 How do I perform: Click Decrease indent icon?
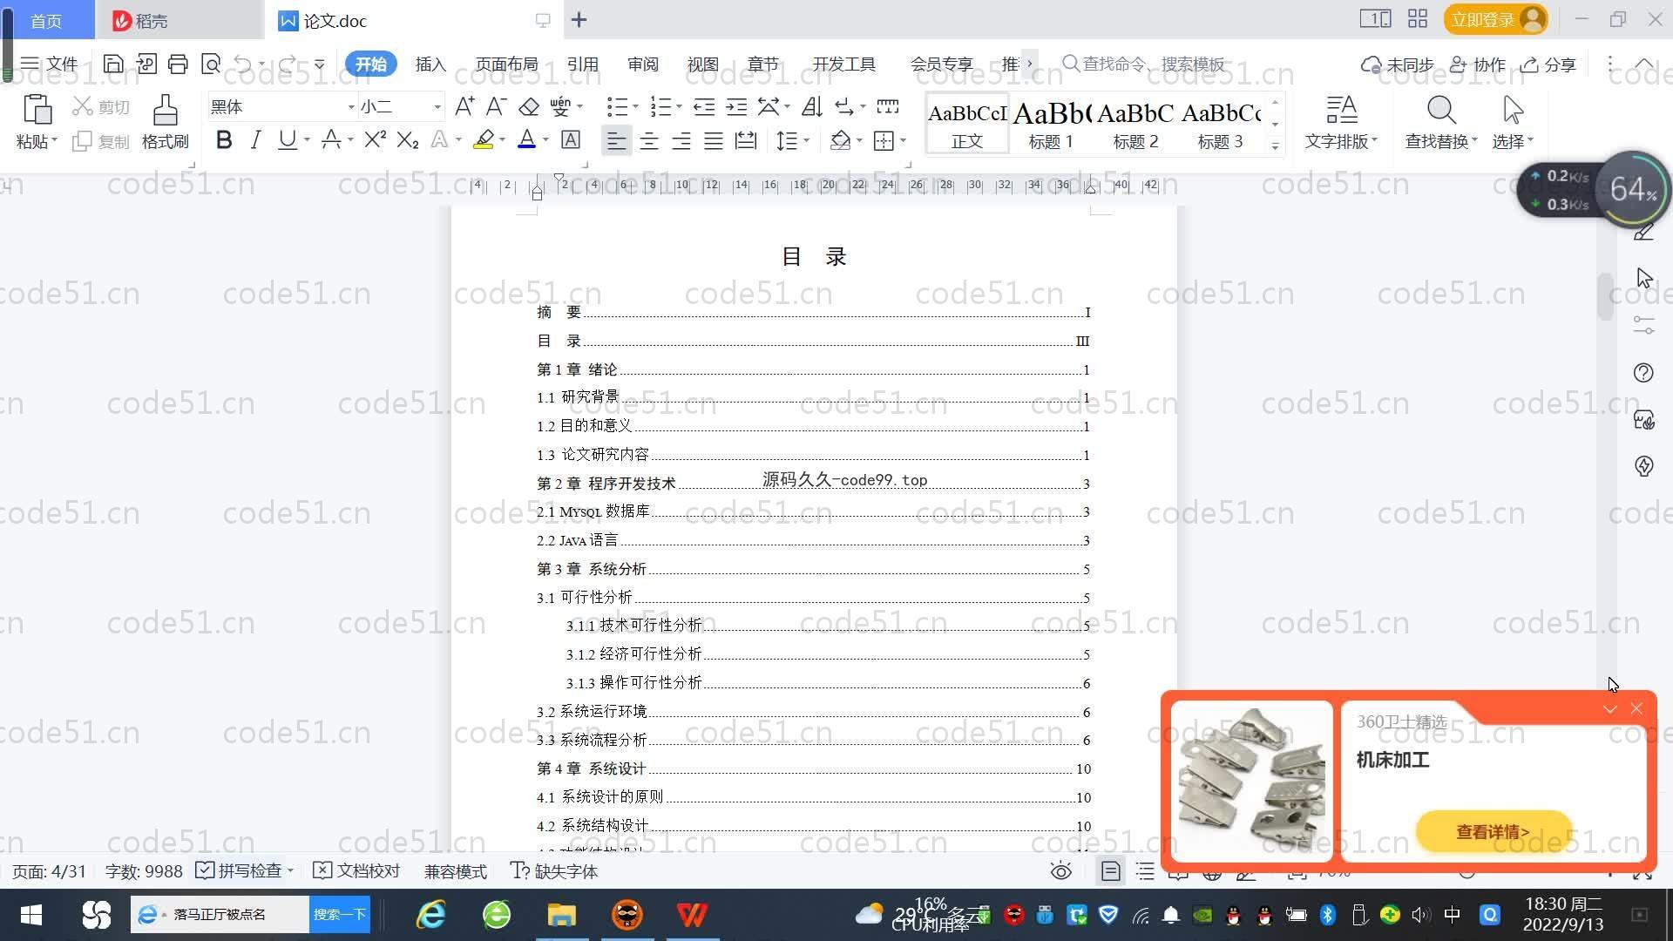(x=704, y=106)
